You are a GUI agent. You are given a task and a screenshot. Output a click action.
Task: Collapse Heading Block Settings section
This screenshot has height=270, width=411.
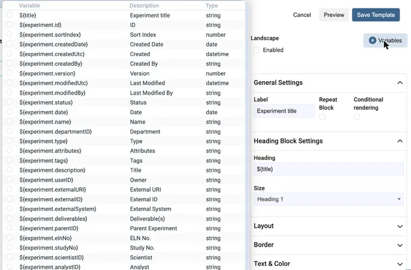pyautogui.click(x=400, y=141)
